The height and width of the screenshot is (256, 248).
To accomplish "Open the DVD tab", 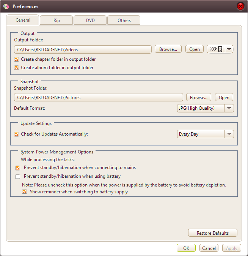I will click(90, 20).
